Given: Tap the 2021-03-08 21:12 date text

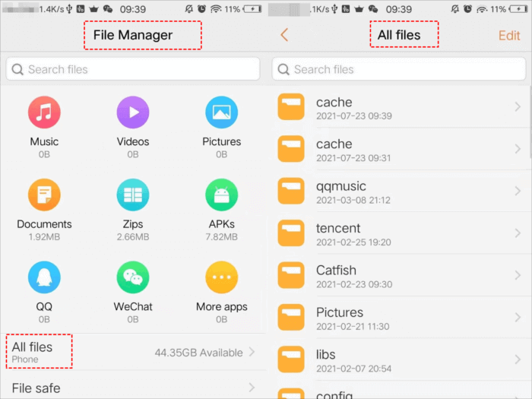Looking at the screenshot, I should [x=353, y=200].
